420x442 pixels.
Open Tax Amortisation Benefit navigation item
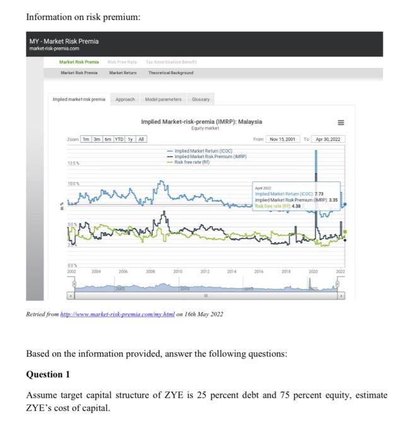[x=171, y=62]
